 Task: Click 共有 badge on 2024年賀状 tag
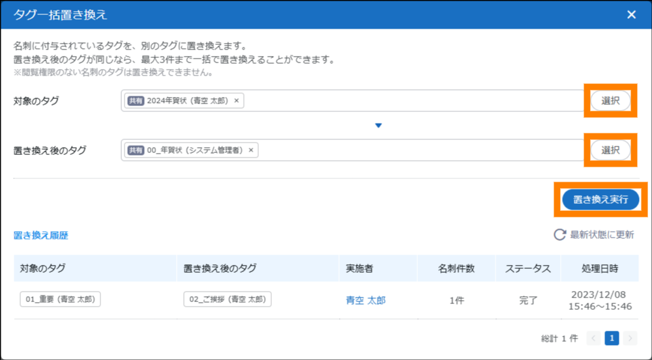(x=136, y=101)
